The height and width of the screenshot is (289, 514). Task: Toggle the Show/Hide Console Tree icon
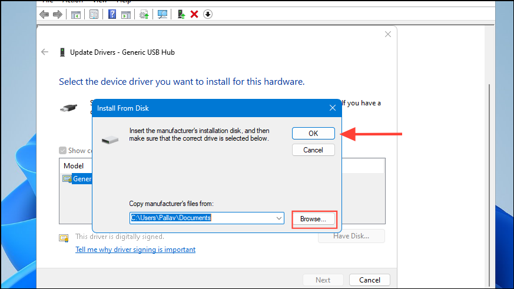[x=76, y=14]
